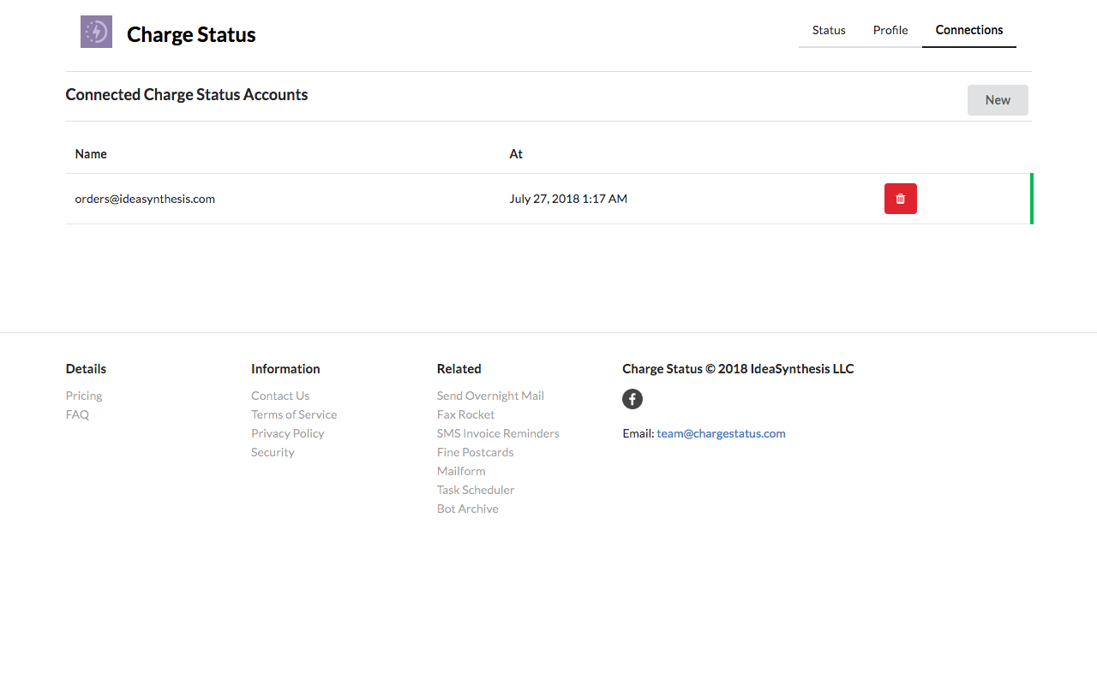The height and width of the screenshot is (685, 1097).
Task: Click the Connected Charge Status Accounts heading
Action: (187, 95)
